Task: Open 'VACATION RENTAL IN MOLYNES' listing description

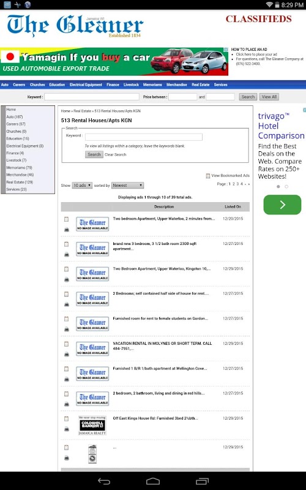Action: pos(162,346)
